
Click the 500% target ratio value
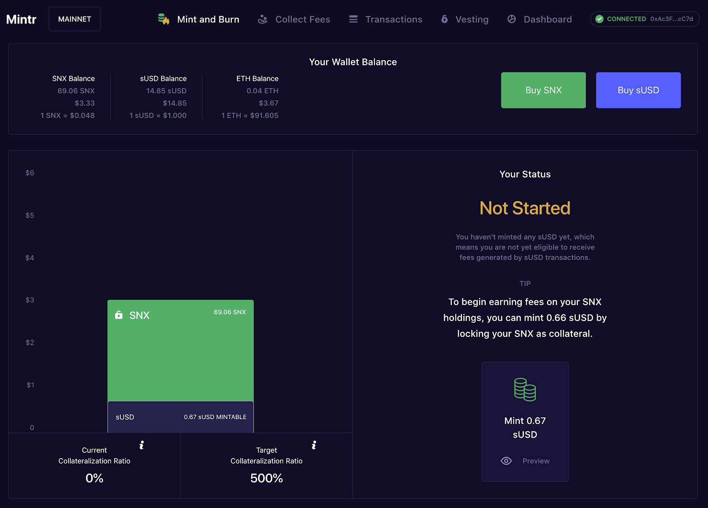pos(266,478)
